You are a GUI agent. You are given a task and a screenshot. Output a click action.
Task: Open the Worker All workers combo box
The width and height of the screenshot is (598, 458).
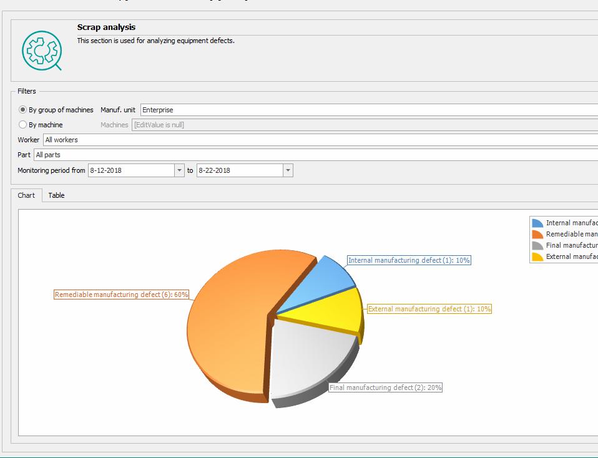320,140
